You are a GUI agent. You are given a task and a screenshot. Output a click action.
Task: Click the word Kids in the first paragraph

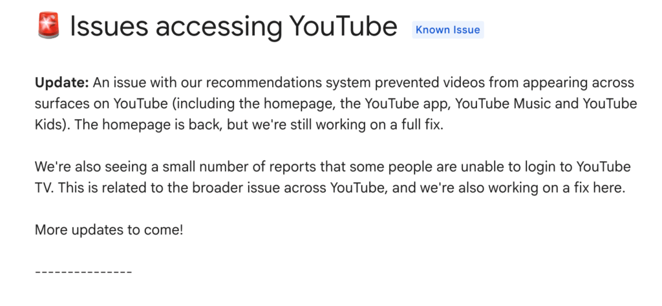point(47,124)
